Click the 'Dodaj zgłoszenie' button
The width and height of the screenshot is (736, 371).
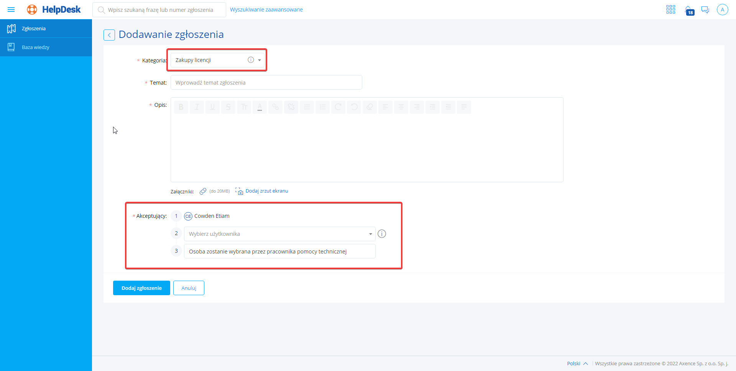(x=141, y=288)
